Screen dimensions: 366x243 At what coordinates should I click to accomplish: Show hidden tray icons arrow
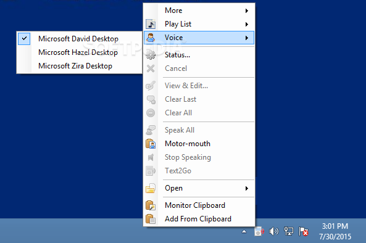(x=244, y=231)
